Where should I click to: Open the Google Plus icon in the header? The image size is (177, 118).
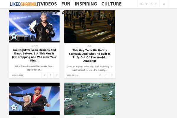click(155, 4)
